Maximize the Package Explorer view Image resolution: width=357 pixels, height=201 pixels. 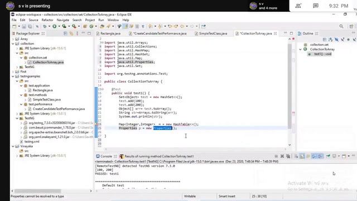89,33
